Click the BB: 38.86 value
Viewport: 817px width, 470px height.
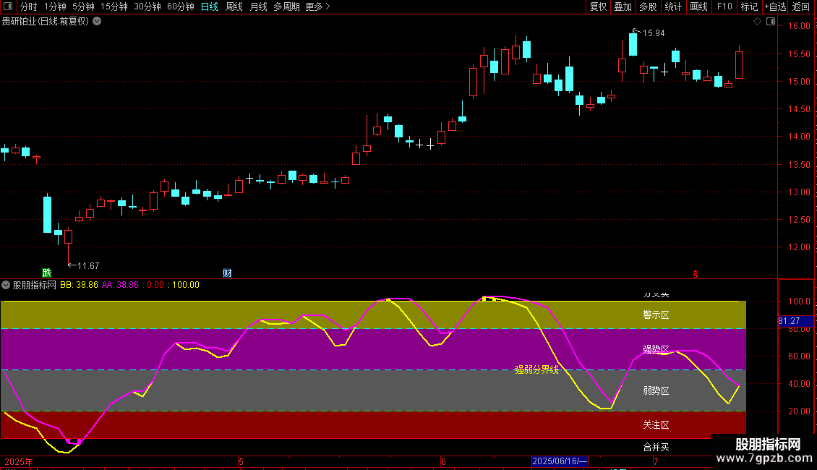click(80, 285)
